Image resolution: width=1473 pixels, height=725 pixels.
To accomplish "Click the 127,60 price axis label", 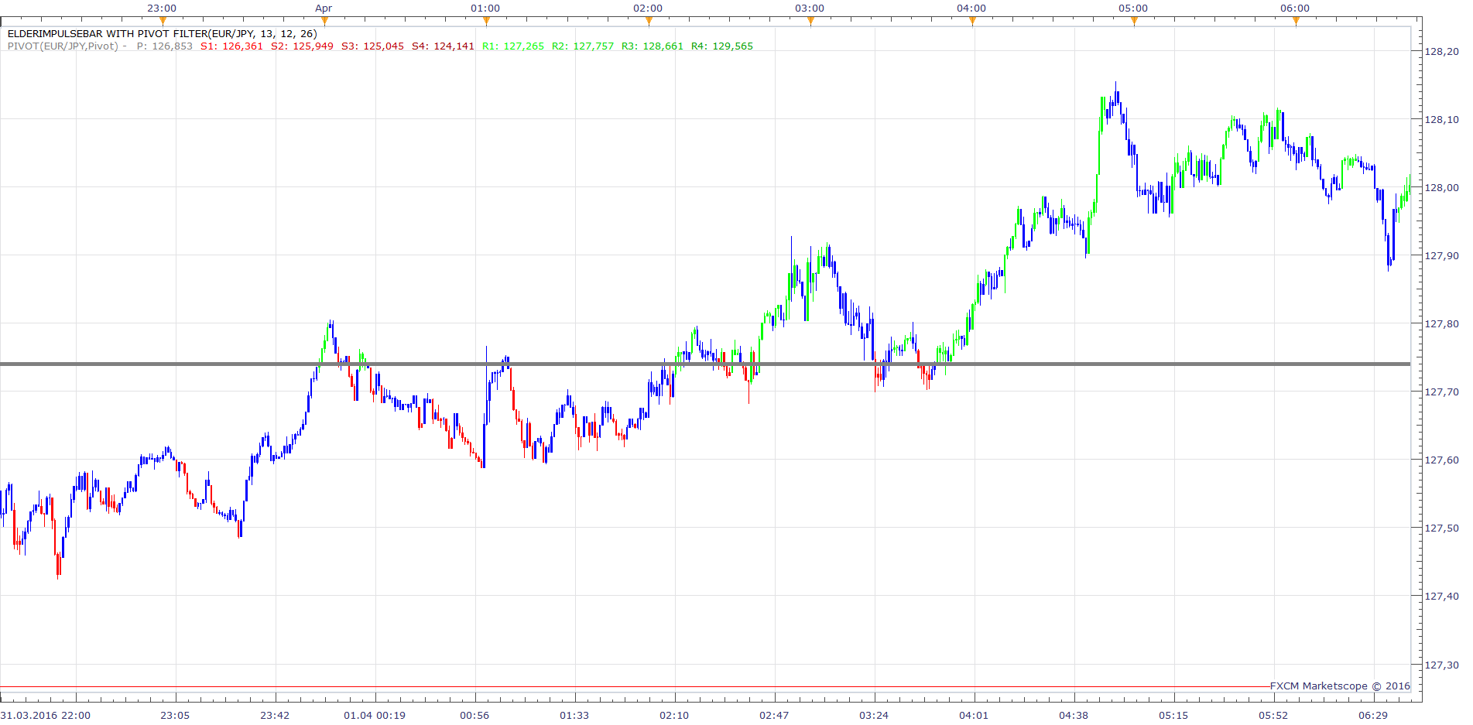I will point(1442,460).
